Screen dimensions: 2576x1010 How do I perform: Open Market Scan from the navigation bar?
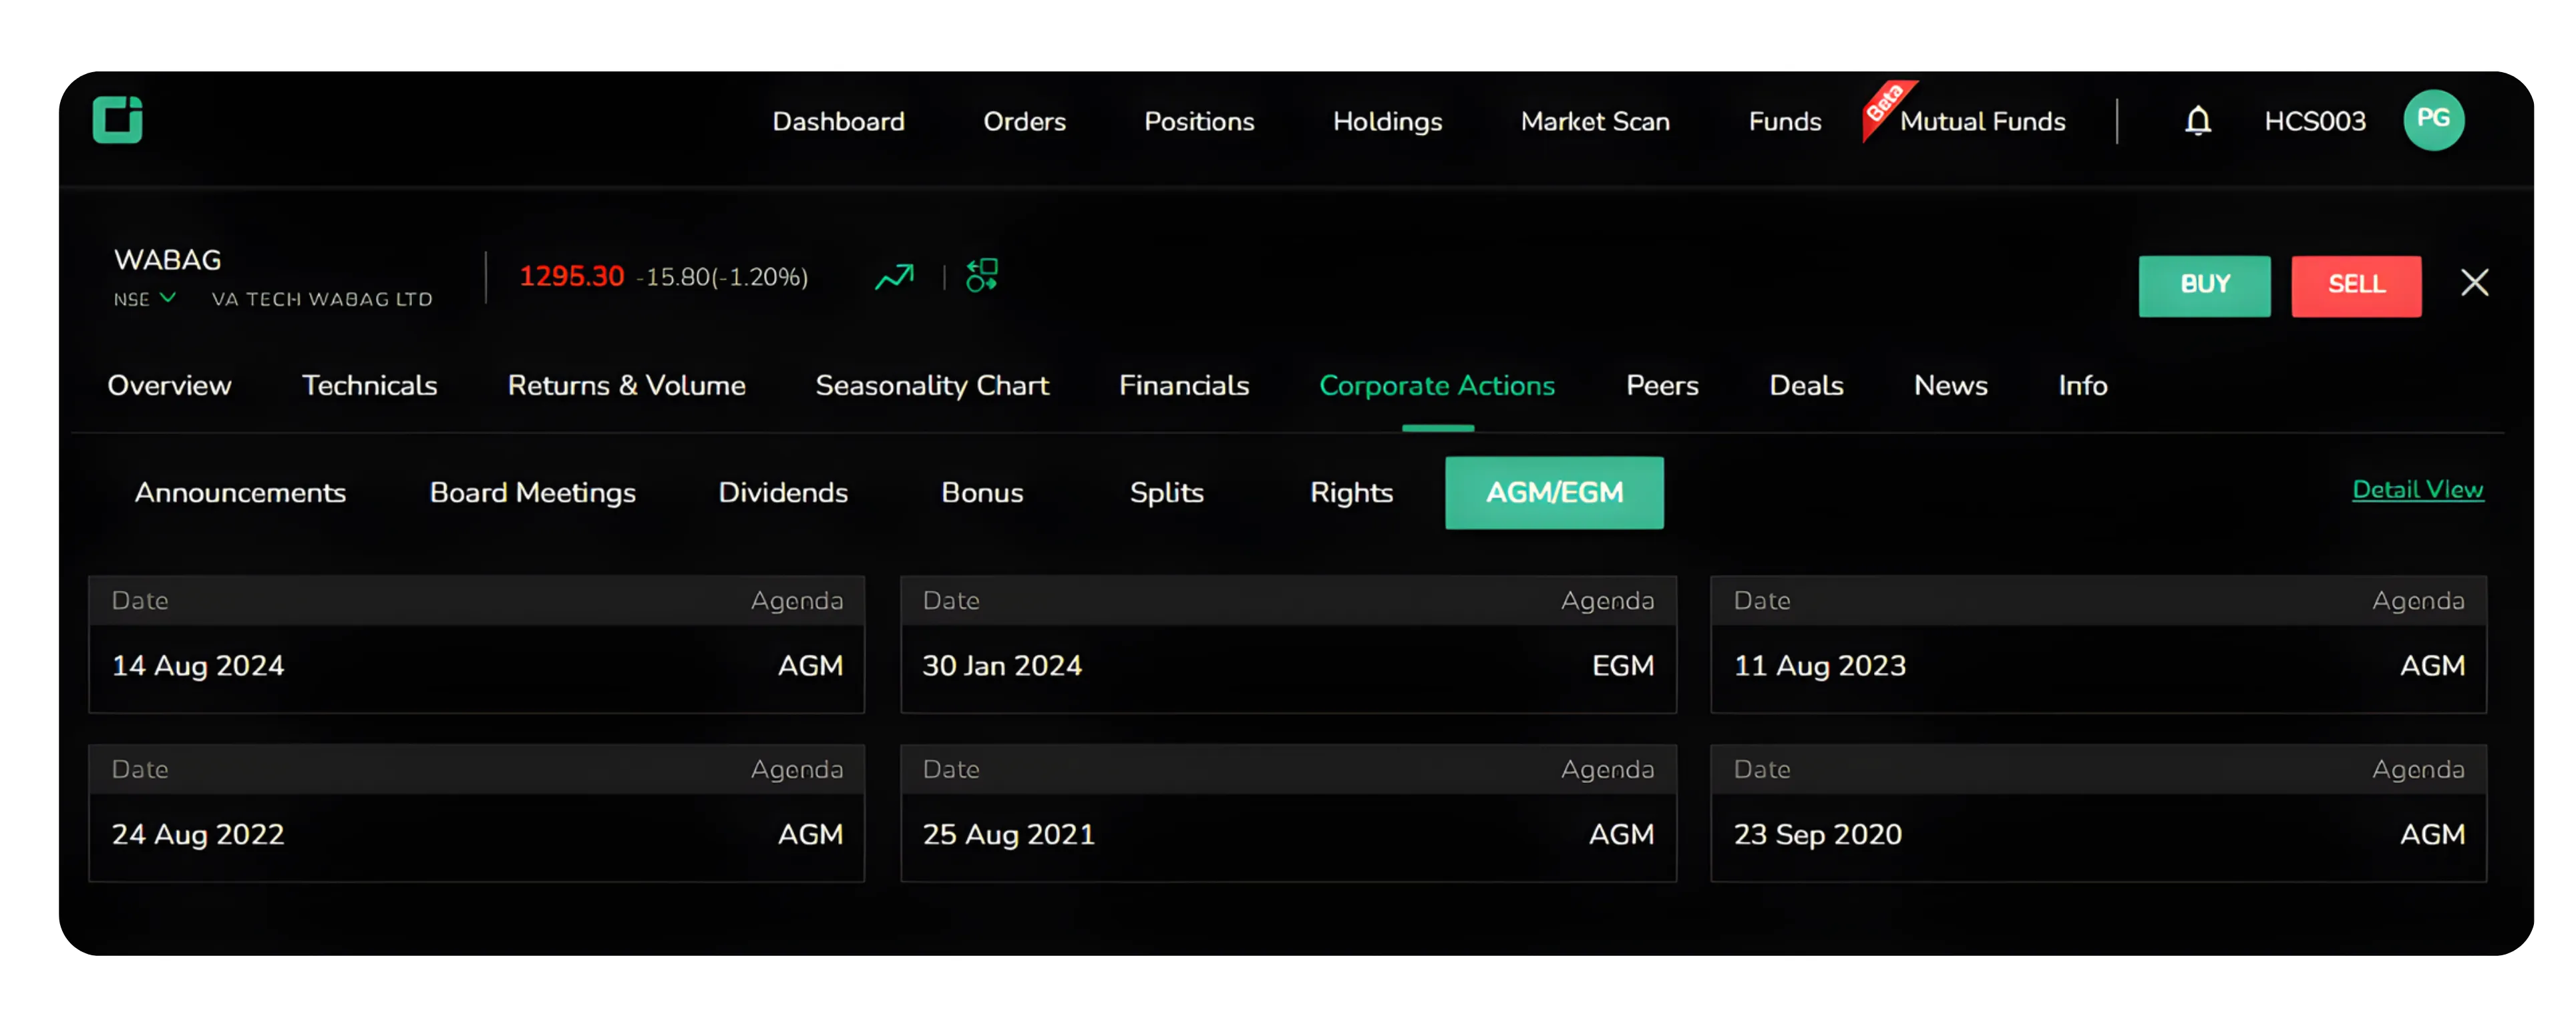(1595, 121)
